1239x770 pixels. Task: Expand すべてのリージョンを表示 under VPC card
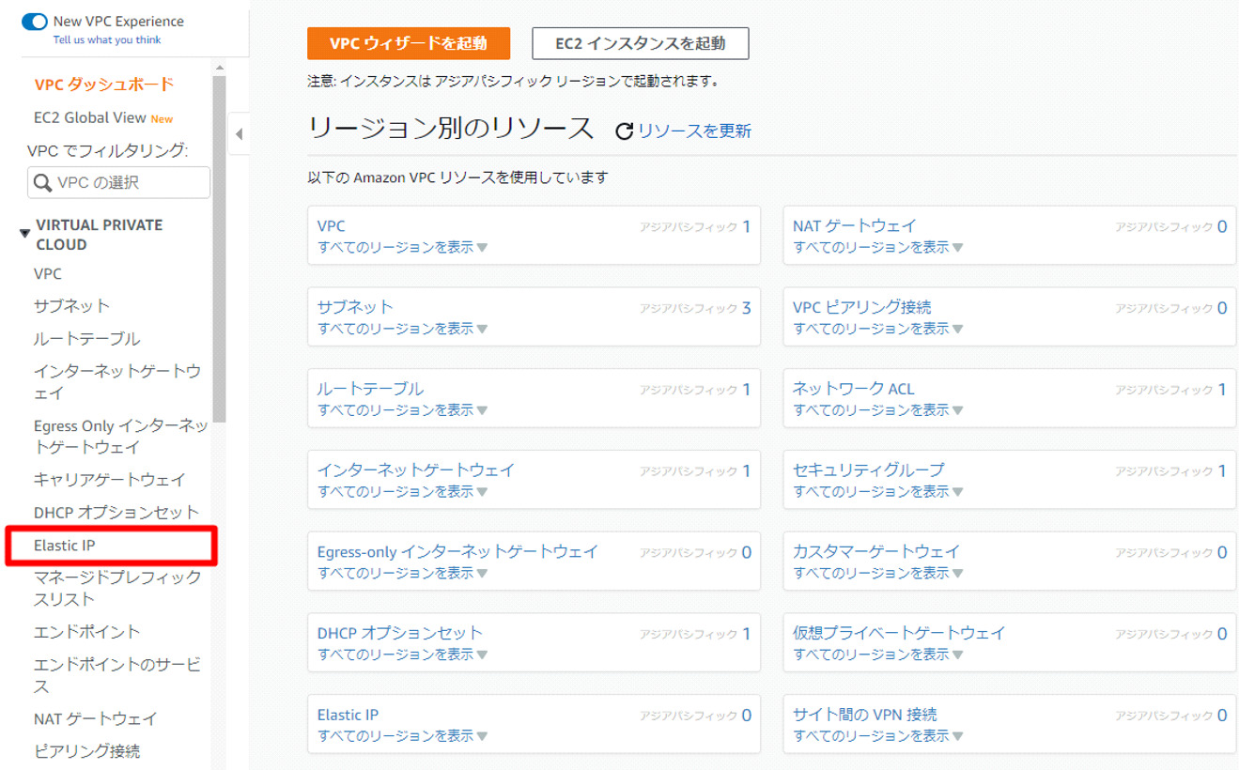coord(402,248)
